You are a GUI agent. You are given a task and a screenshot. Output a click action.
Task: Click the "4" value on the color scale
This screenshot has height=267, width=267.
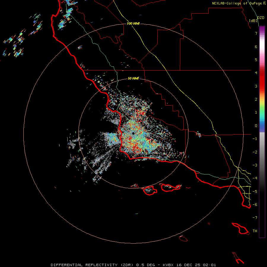256,73
